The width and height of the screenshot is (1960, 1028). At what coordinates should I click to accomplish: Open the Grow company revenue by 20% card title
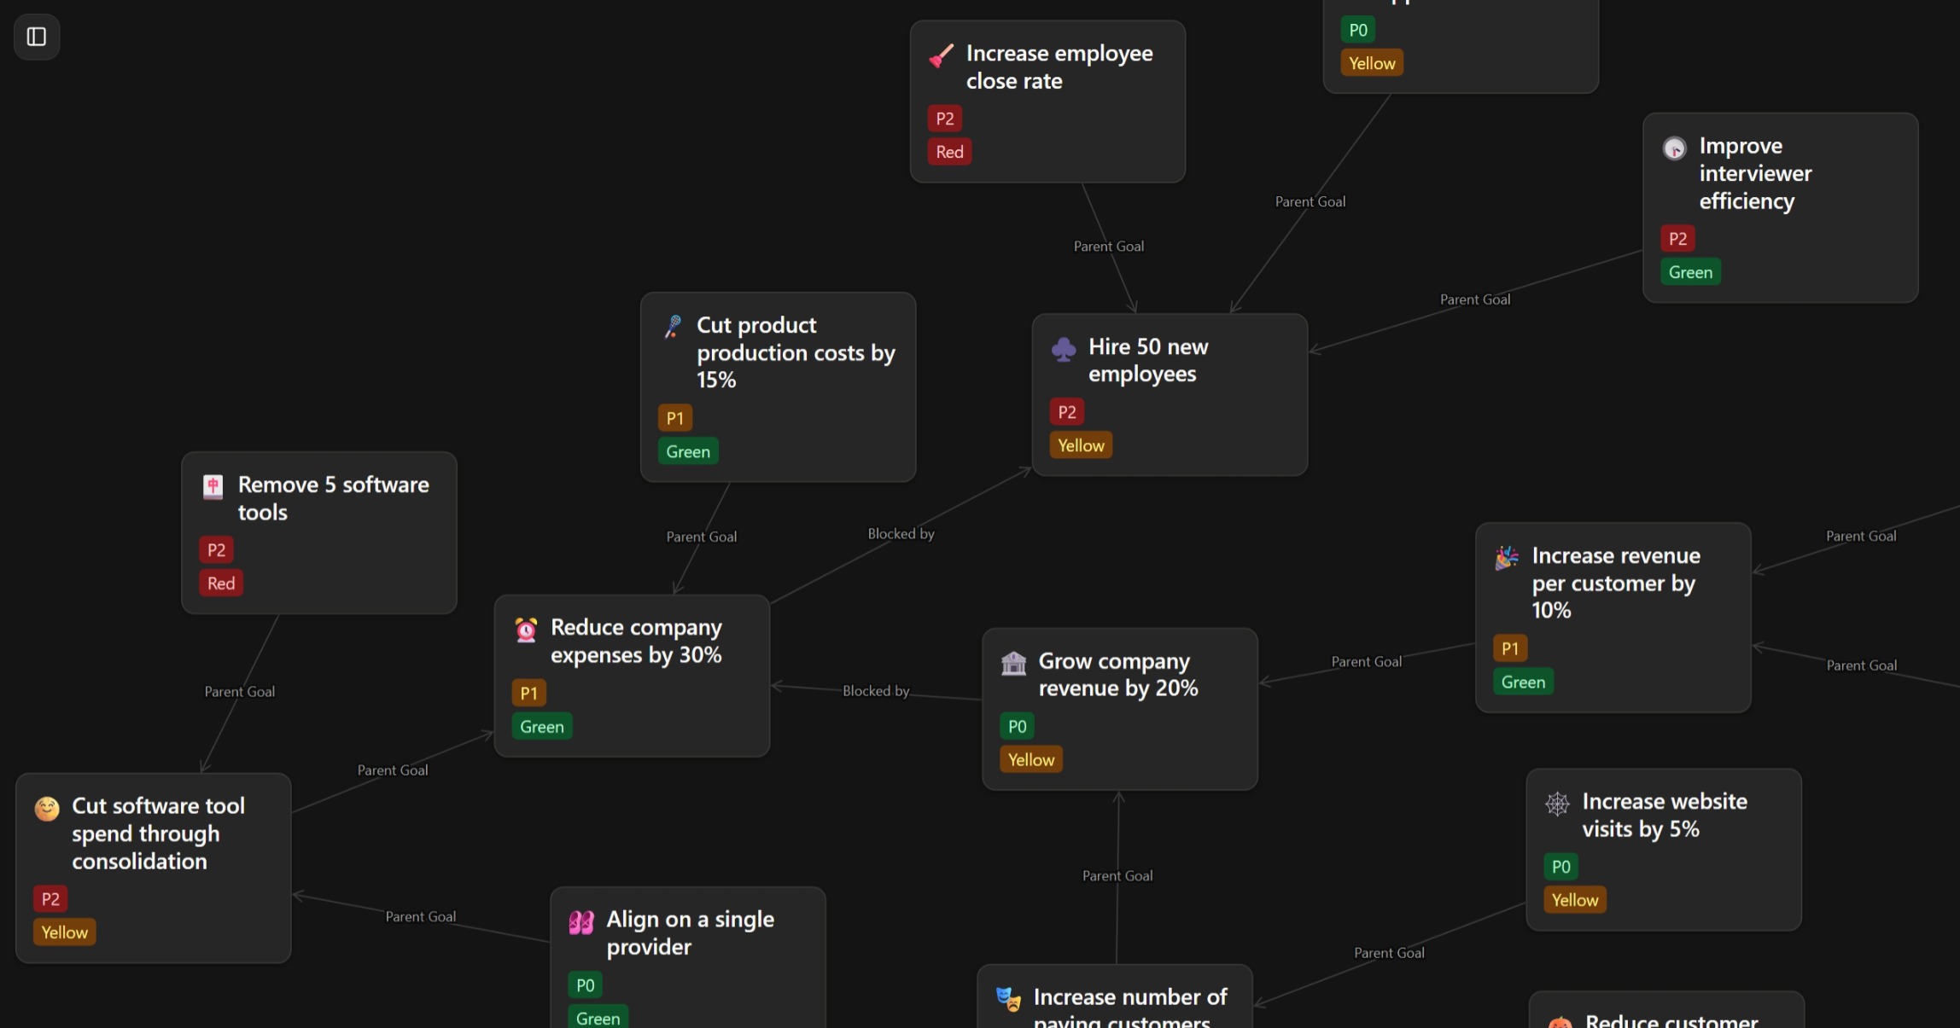click(x=1117, y=674)
